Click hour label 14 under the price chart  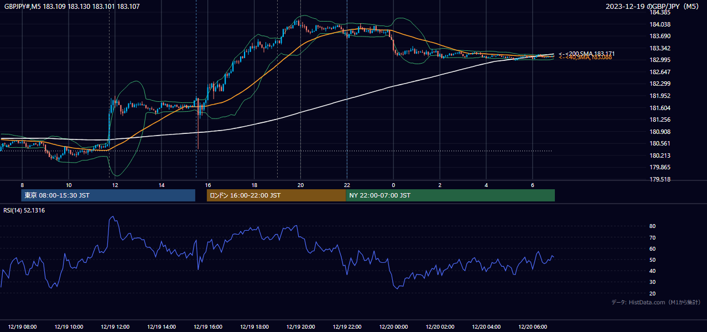162,185
